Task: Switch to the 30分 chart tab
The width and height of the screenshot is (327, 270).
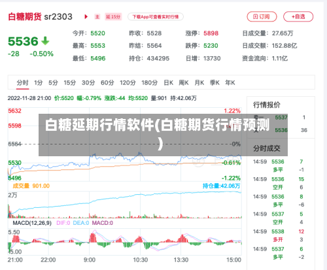Action: coord(88,82)
